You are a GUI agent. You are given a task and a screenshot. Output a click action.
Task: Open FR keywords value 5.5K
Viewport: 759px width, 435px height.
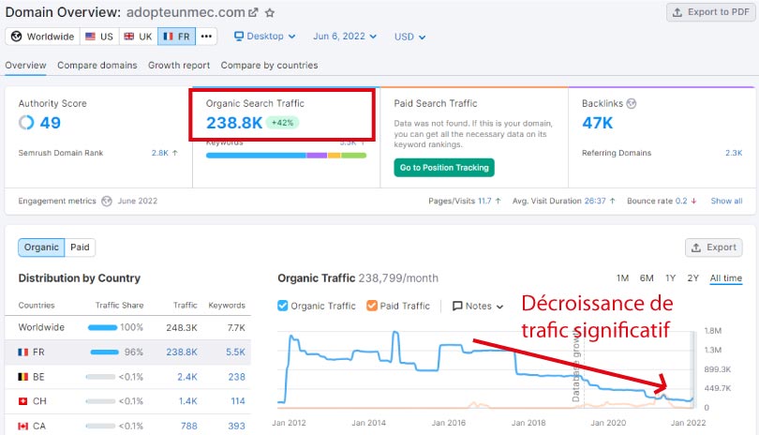coord(235,352)
